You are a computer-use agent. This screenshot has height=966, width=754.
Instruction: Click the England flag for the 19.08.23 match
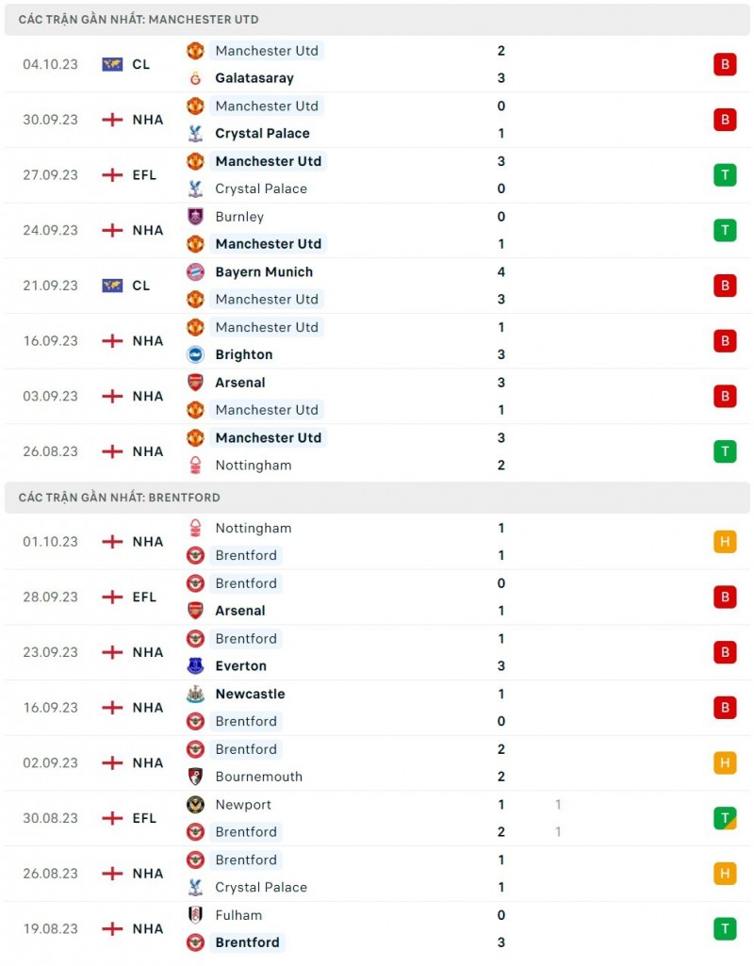[x=112, y=928]
